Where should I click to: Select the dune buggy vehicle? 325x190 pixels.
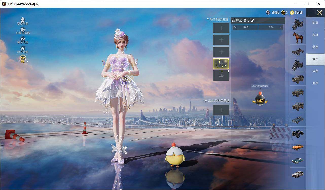298,51
